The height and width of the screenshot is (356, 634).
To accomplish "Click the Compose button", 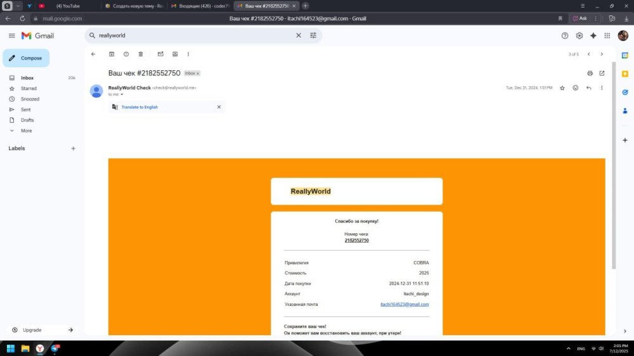I will (x=26, y=58).
